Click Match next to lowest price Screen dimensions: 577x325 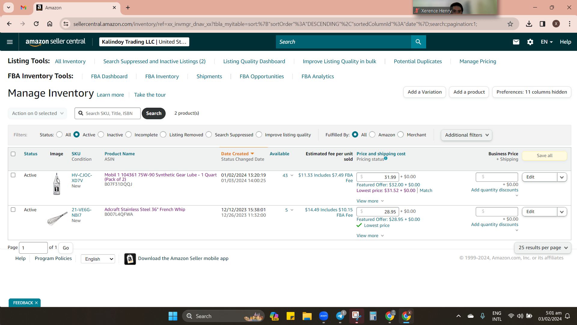(x=426, y=190)
